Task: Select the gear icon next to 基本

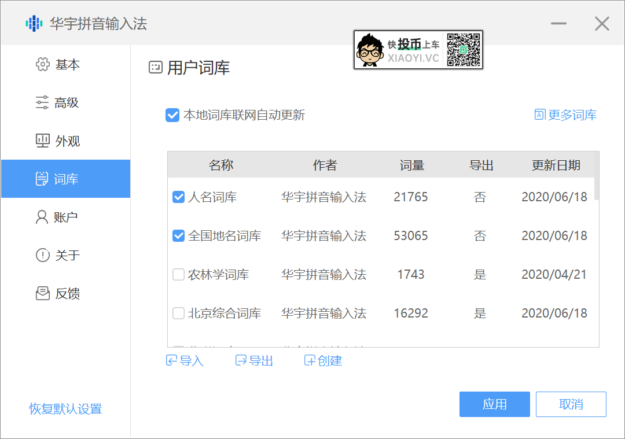Action: pyautogui.click(x=42, y=65)
